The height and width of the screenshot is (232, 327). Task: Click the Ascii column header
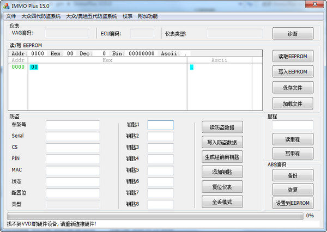click(x=220, y=60)
